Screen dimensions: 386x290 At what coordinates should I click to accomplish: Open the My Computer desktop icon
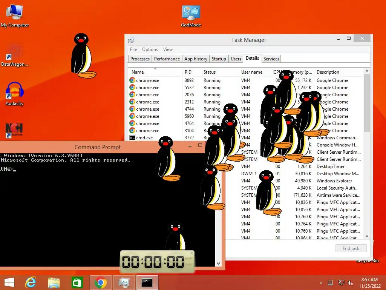click(15, 15)
